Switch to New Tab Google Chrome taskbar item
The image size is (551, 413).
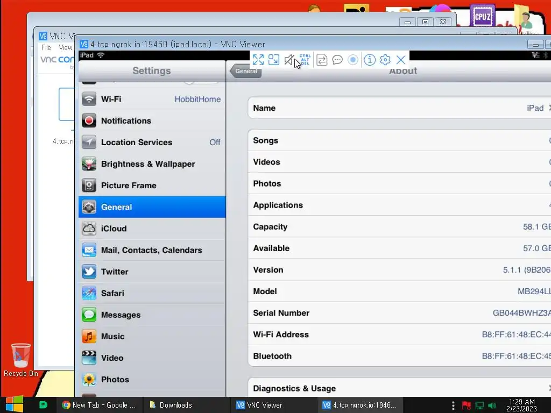(x=99, y=405)
